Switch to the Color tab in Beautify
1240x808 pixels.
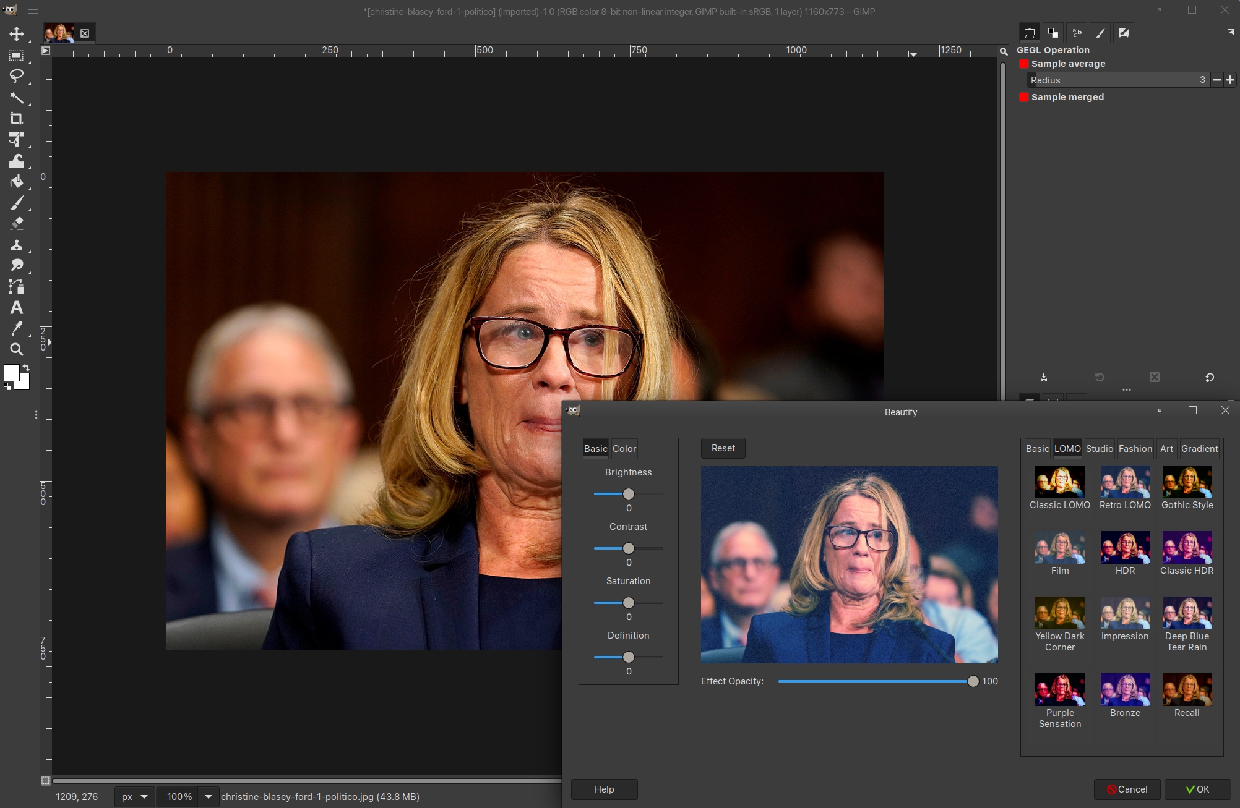624,449
